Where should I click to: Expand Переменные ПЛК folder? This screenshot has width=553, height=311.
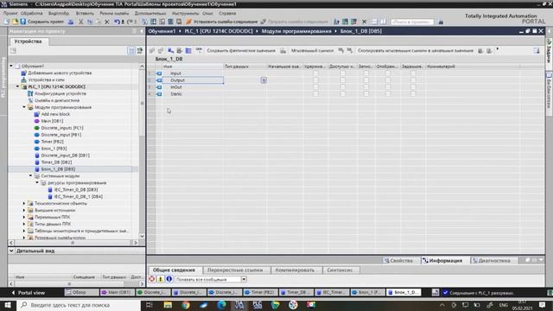(24, 217)
